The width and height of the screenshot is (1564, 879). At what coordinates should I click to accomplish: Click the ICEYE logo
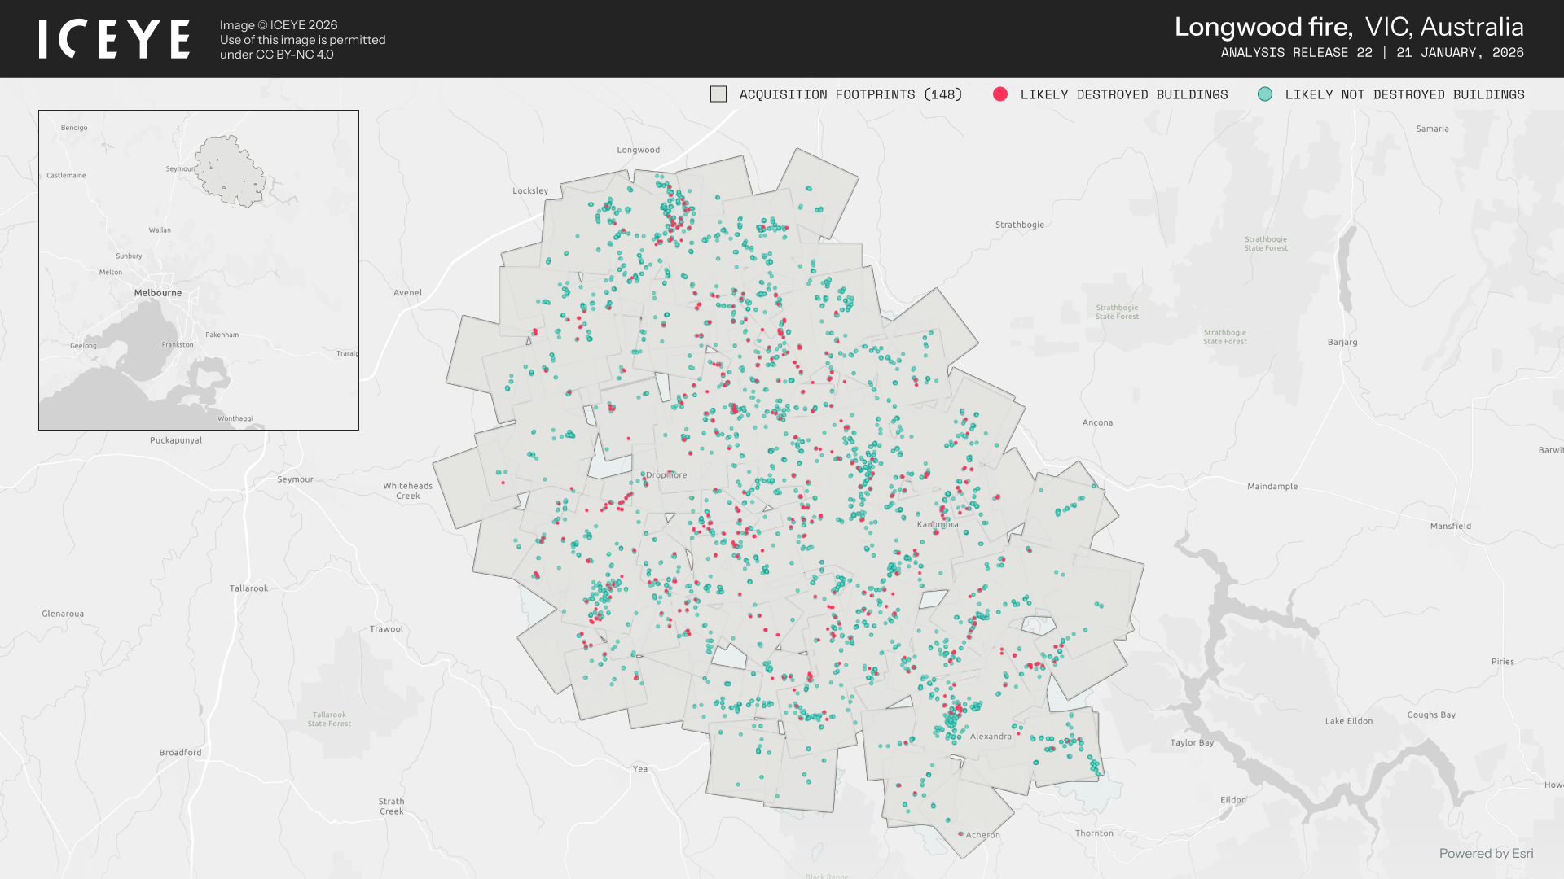[x=114, y=39]
